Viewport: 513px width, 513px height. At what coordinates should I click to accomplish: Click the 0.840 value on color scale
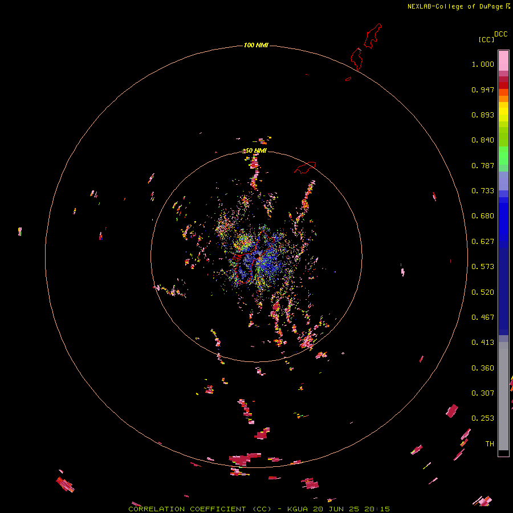[x=483, y=140]
